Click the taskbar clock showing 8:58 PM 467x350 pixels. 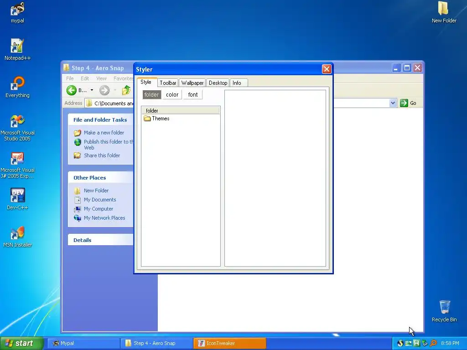tap(450, 343)
